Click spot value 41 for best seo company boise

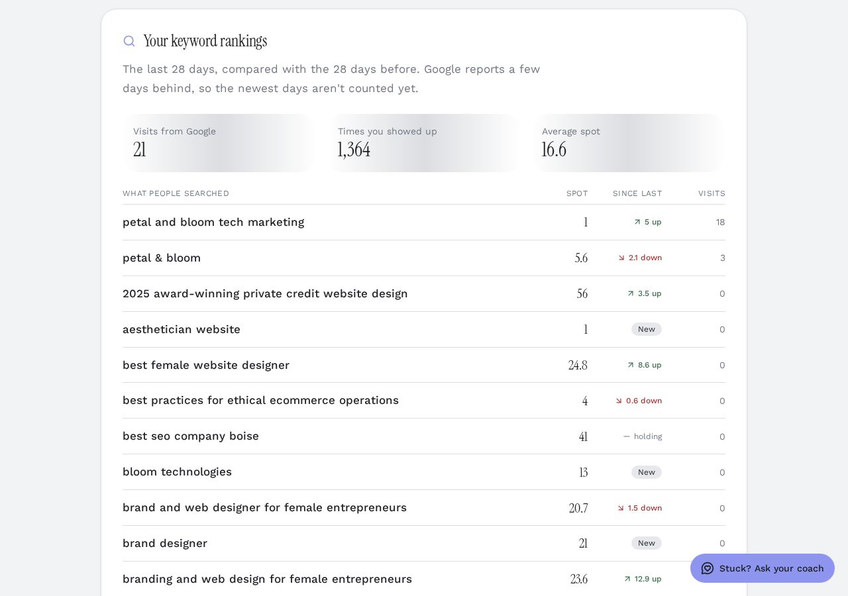583,436
